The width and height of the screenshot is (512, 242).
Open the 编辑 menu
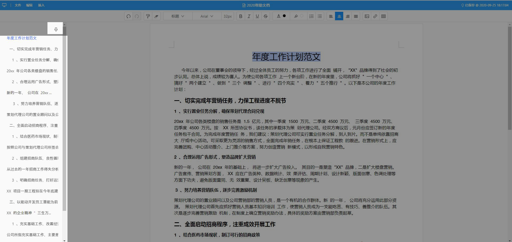coord(29,5)
